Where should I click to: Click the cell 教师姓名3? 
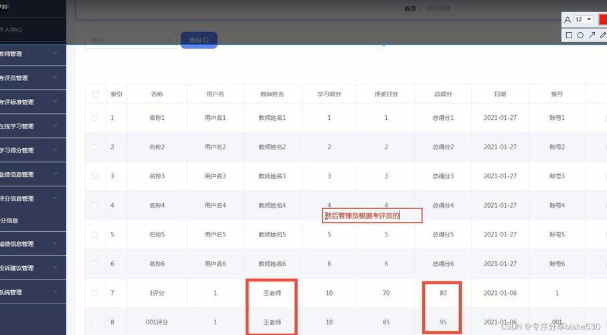(x=272, y=176)
